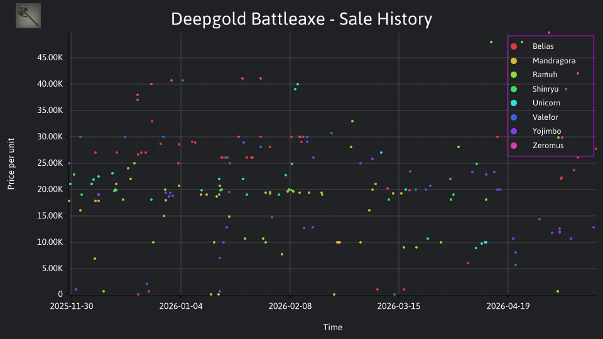Image resolution: width=603 pixels, height=339 pixels.
Task: Toggle the Zeromus legend entry
Action: [x=537, y=146]
